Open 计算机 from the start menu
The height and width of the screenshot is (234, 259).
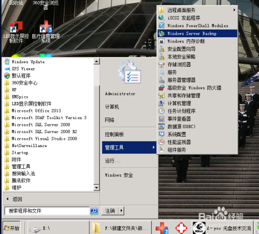click(x=112, y=107)
